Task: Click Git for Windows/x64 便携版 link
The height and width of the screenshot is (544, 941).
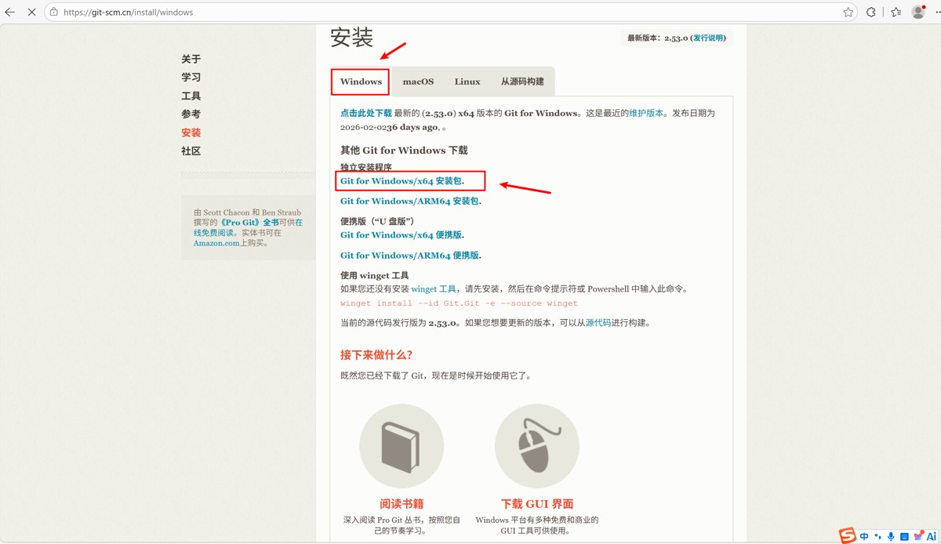Action: [401, 235]
